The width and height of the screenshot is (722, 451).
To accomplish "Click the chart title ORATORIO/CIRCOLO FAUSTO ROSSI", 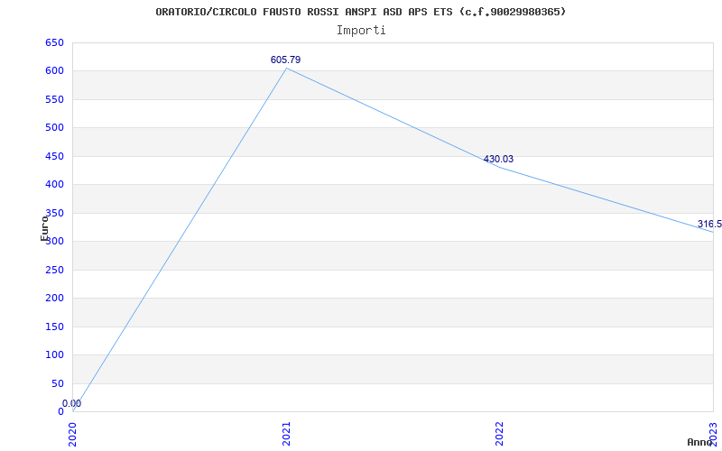I will point(360,12).
